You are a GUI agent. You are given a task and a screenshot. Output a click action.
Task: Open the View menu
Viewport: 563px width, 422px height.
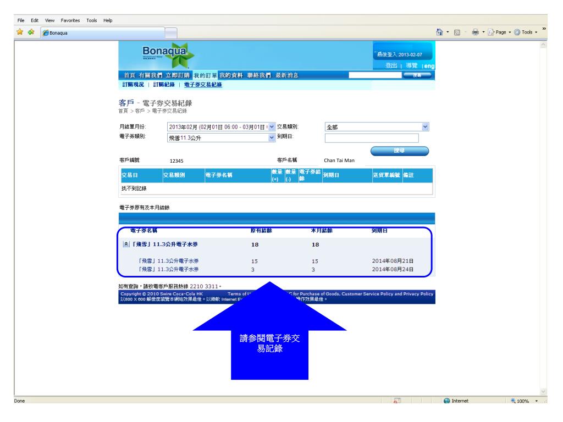(x=49, y=20)
